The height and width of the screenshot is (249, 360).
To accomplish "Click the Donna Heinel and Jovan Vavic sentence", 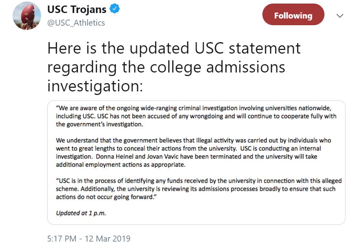I will (206, 156).
